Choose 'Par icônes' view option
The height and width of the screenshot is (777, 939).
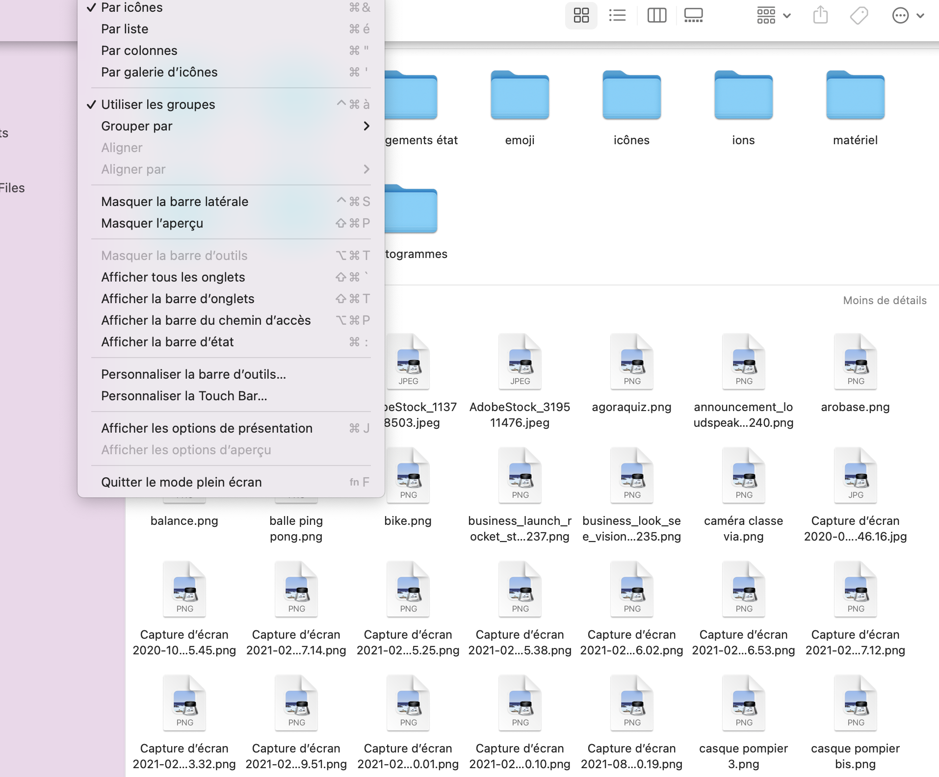pyautogui.click(x=231, y=7)
